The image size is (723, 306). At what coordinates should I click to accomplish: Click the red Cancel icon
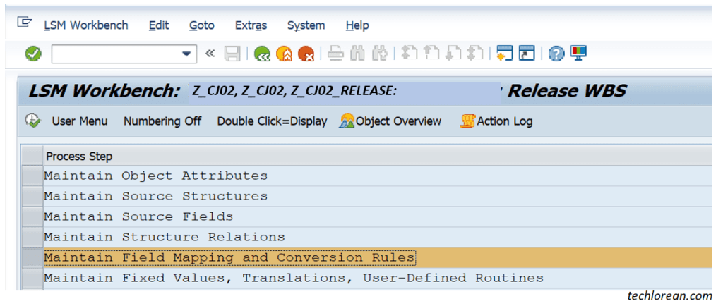(x=306, y=54)
